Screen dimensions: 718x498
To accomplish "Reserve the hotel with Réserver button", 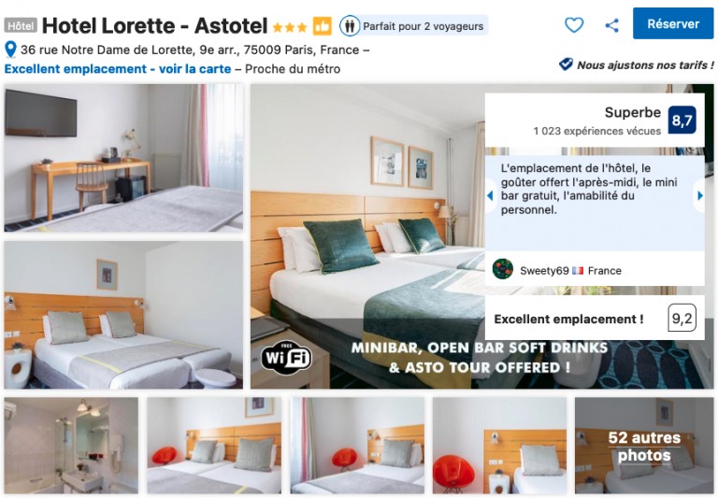I will pyautogui.click(x=673, y=23).
